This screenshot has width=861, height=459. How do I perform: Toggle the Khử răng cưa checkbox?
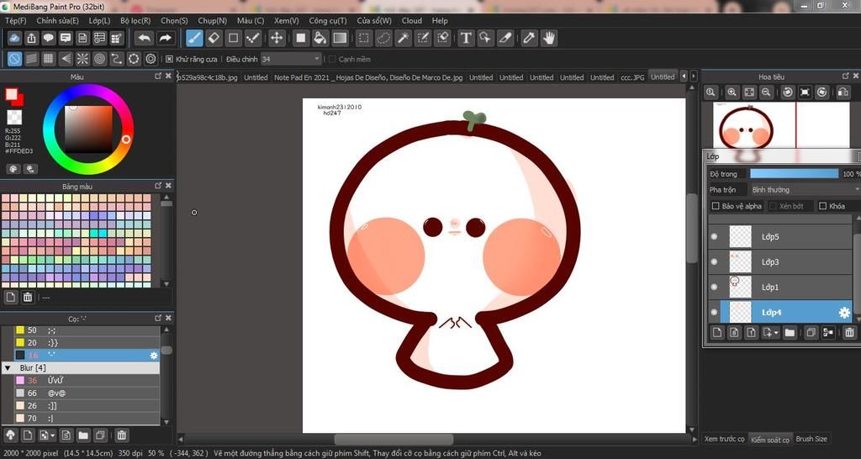point(169,60)
